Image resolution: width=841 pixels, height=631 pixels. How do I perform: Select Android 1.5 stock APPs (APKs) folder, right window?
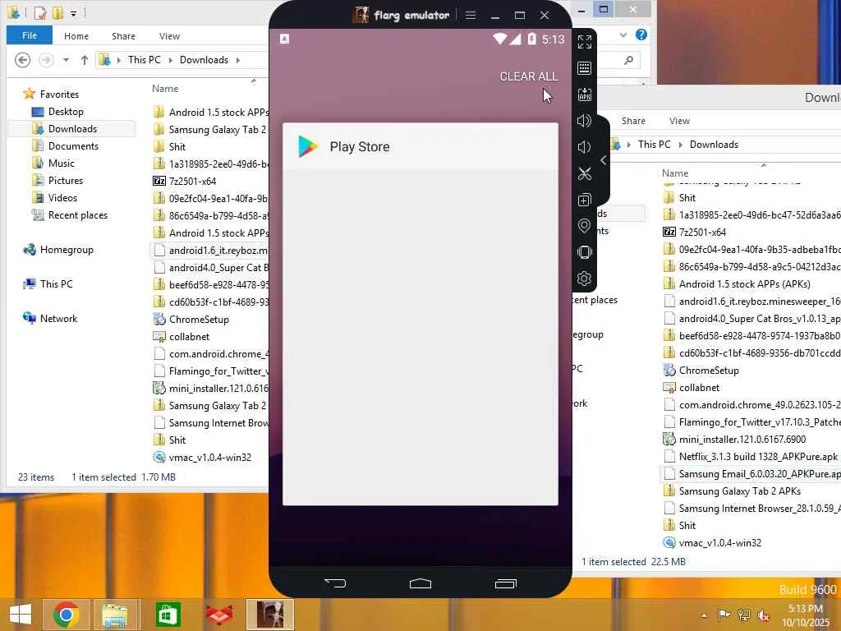[744, 283]
